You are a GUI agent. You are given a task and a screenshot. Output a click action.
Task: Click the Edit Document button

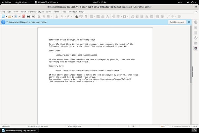[x=177, y=22]
